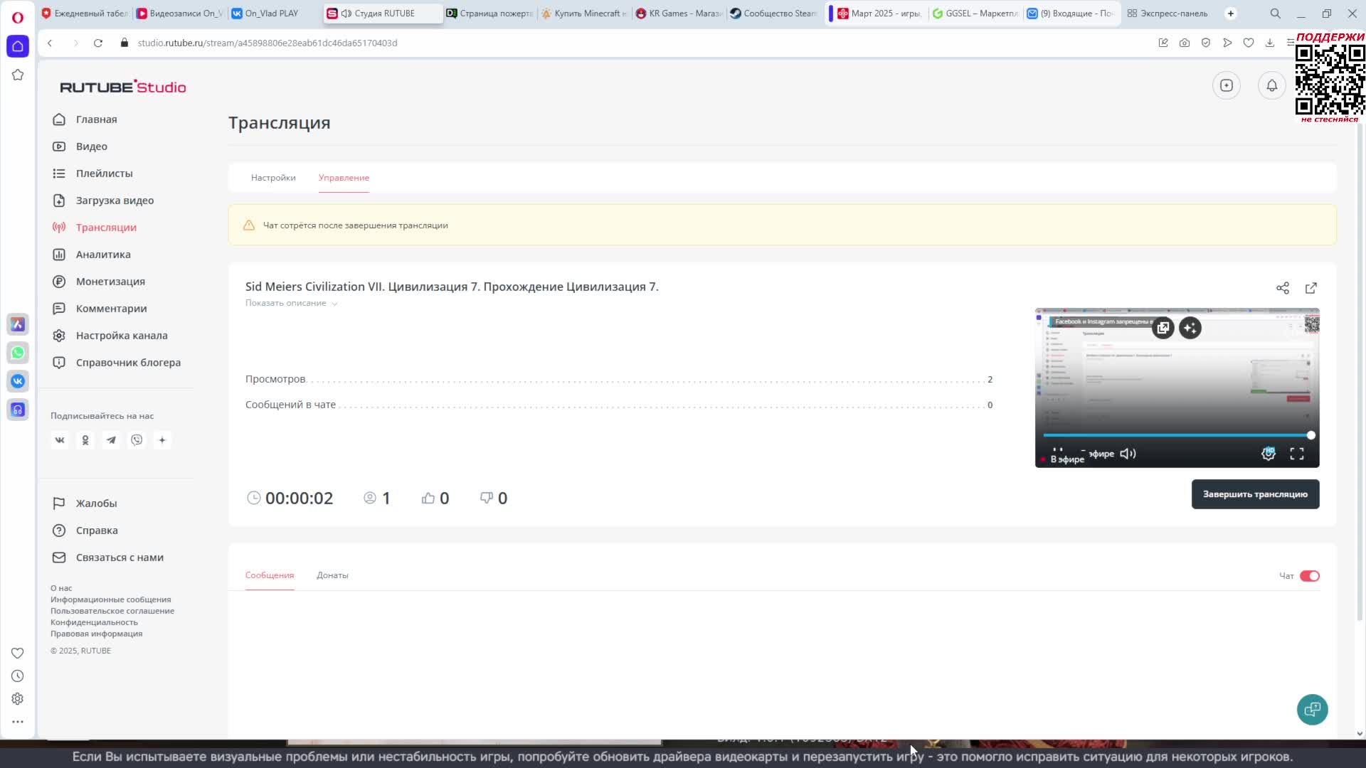Switch to the Донаты tab
1366x768 pixels.
(332, 575)
